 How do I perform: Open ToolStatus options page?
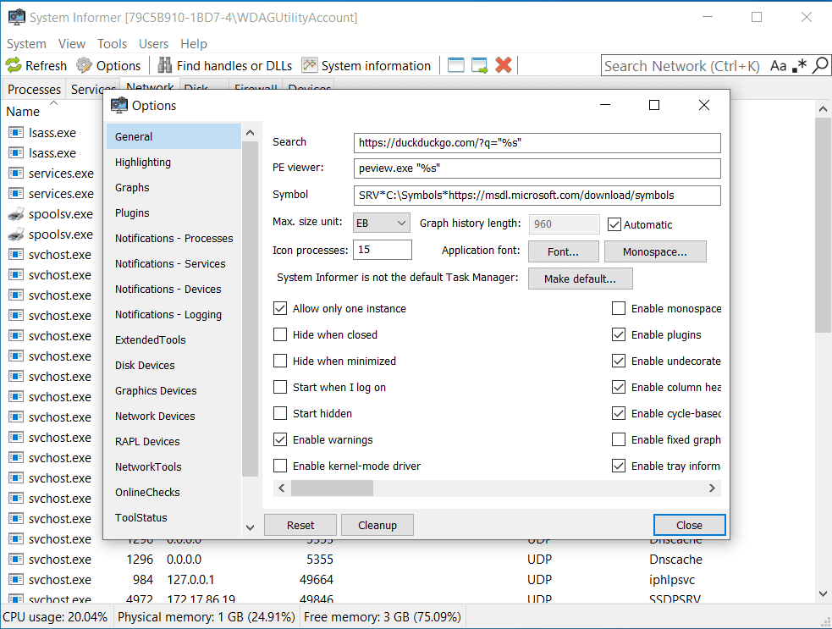tap(174, 517)
